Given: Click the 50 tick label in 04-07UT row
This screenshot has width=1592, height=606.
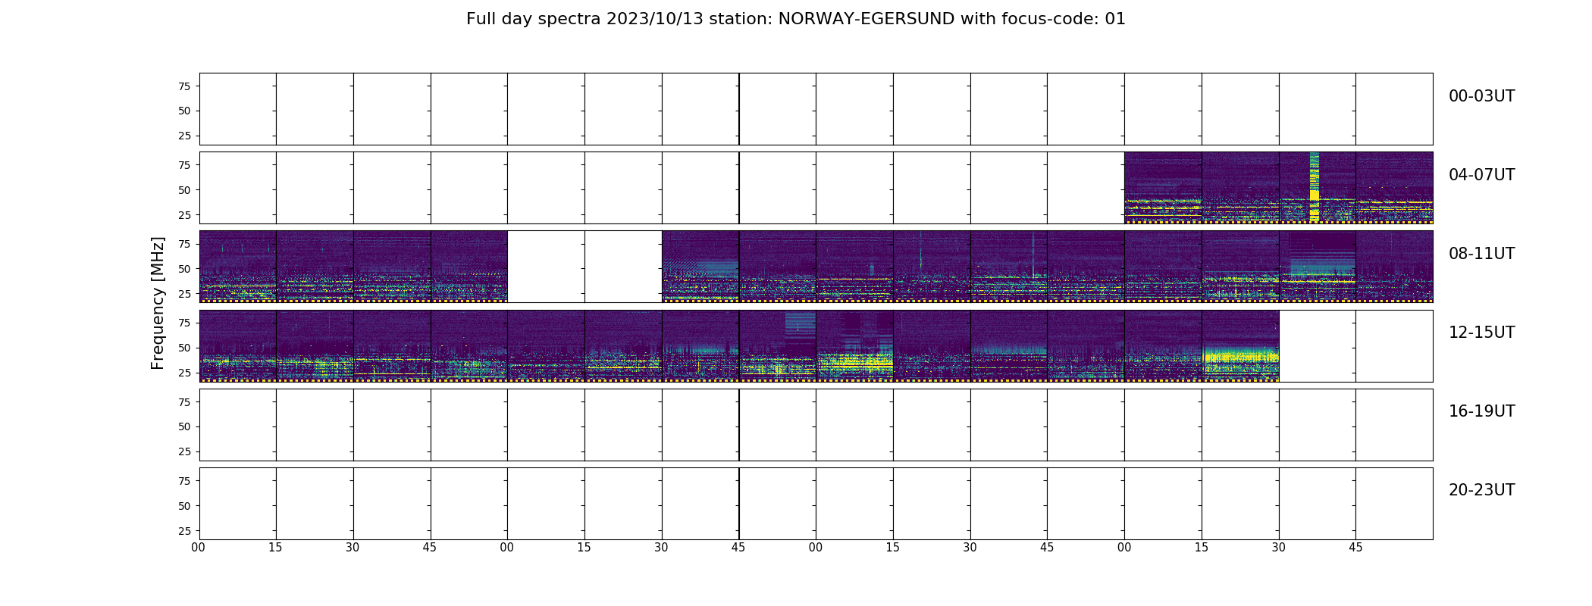Looking at the screenshot, I should 184,190.
